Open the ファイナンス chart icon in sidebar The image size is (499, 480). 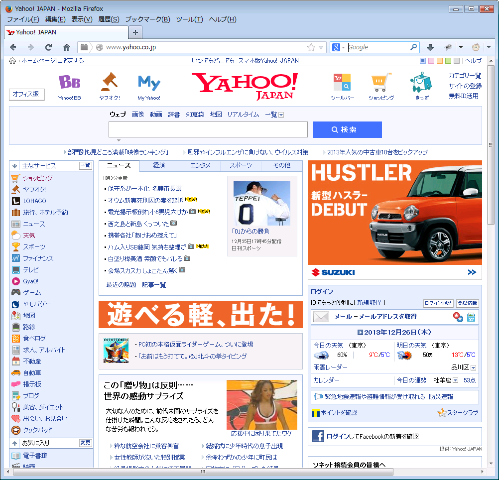coord(15,258)
